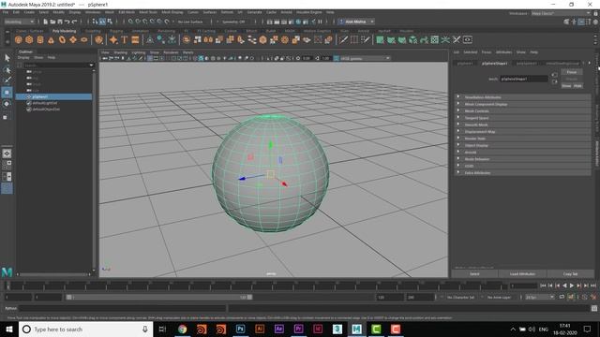Click the Save Scene icon

click(60, 22)
